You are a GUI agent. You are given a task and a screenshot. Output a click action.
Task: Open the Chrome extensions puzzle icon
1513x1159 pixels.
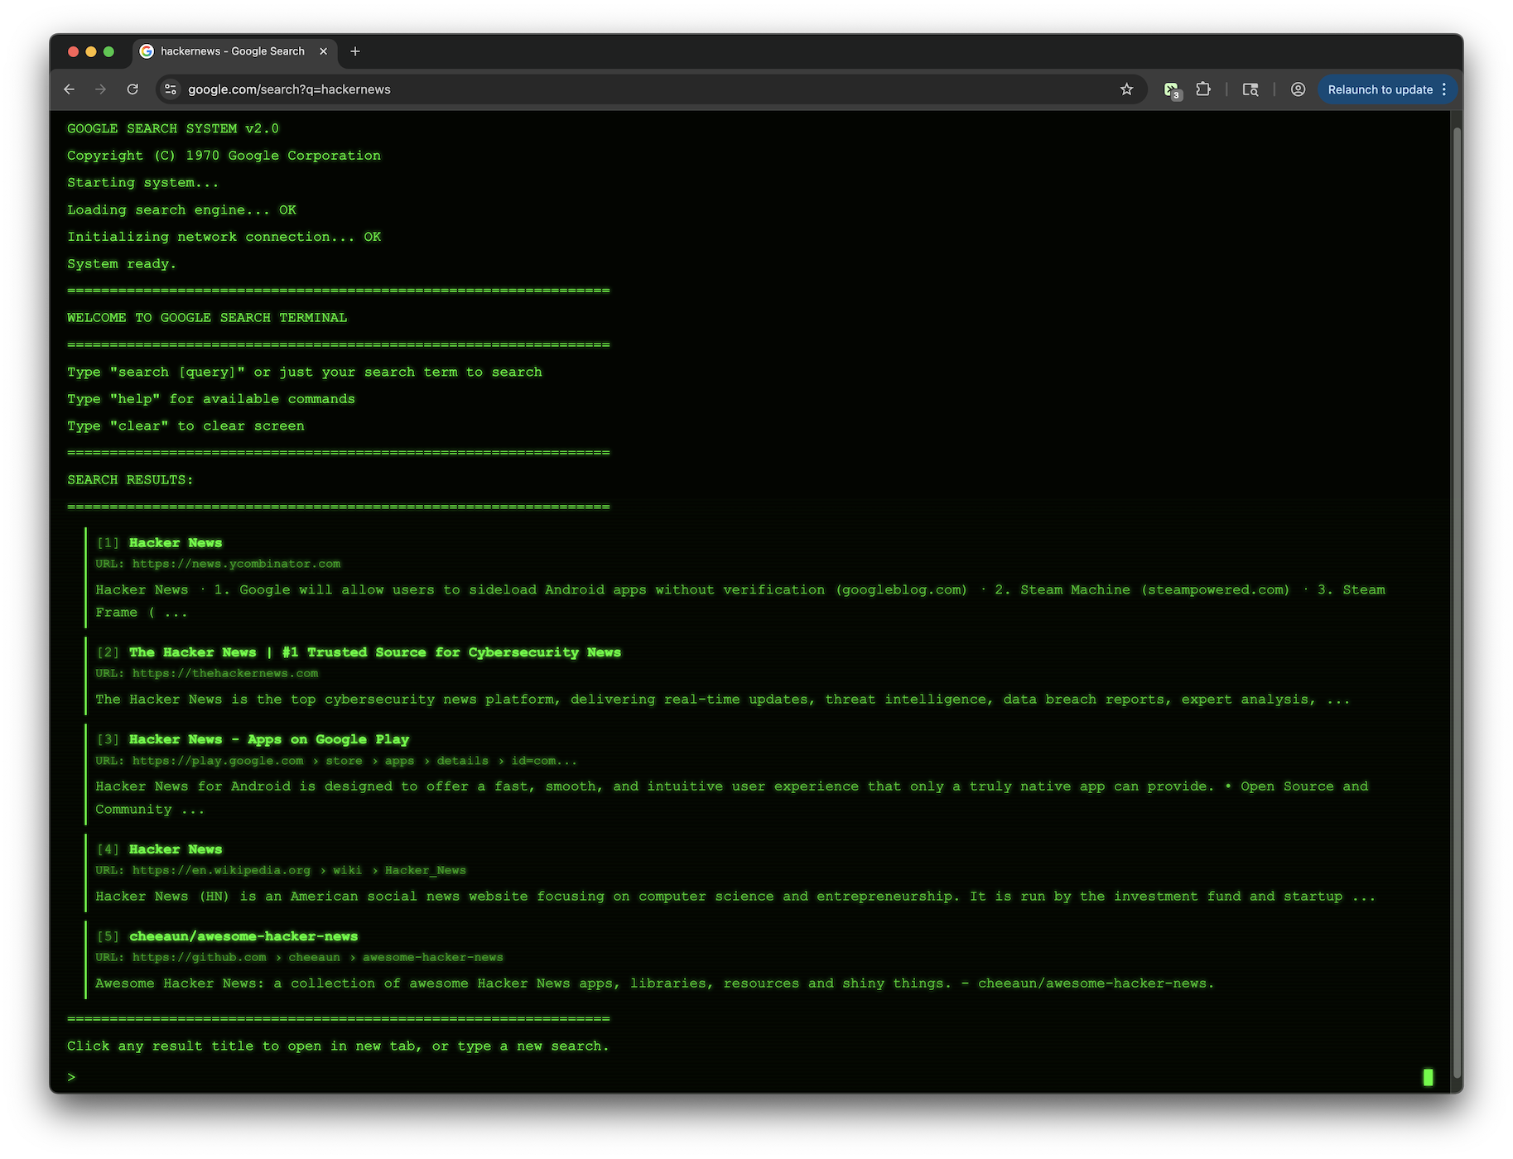(x=1204, y=89)
